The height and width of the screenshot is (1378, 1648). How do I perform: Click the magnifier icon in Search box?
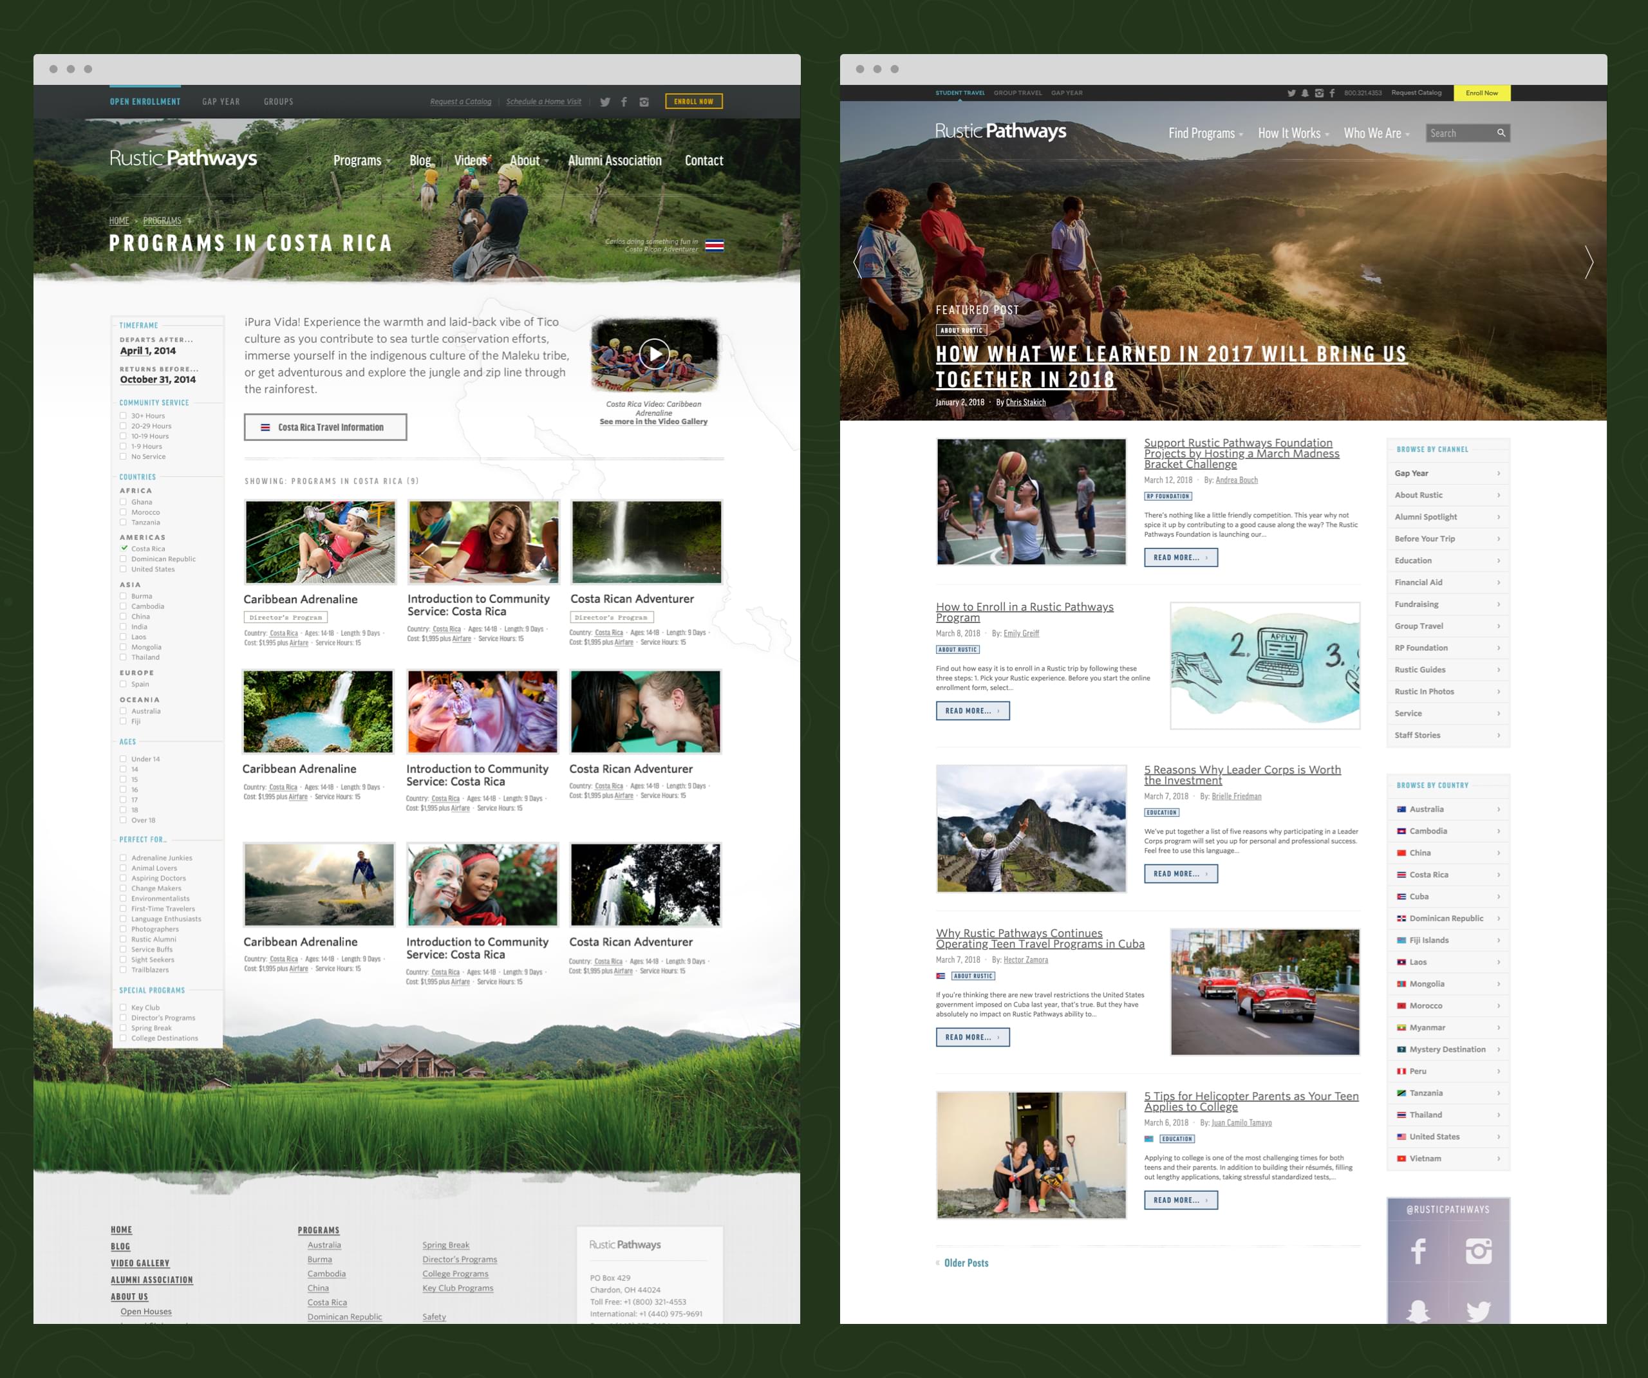pyautogui.click(x=1501, y=133)
